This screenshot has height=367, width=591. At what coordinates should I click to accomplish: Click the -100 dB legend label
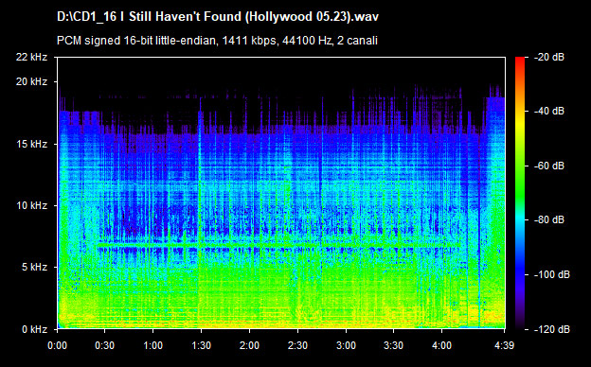tap(552, 275)
